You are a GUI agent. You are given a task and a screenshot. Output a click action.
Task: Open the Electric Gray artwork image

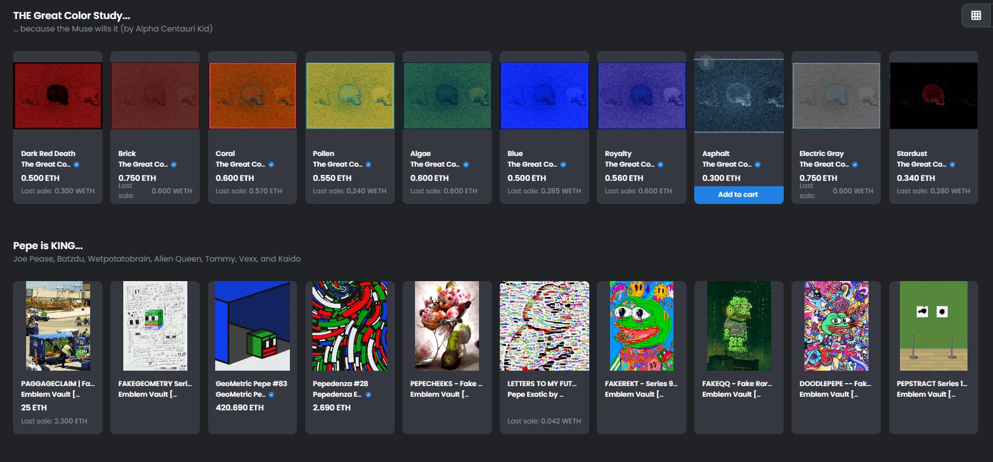tap(836, 95)
